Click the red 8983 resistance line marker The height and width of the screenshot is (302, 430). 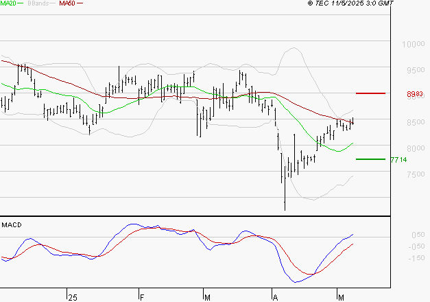[x=370, y=93]
